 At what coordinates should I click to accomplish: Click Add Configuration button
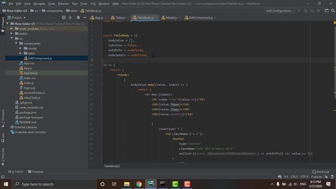[x=279, y=10]
